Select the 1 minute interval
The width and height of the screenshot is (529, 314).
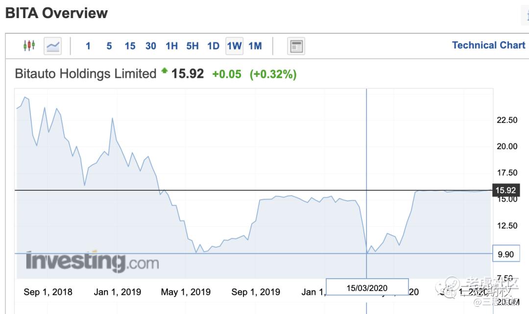tap(88, 46)
